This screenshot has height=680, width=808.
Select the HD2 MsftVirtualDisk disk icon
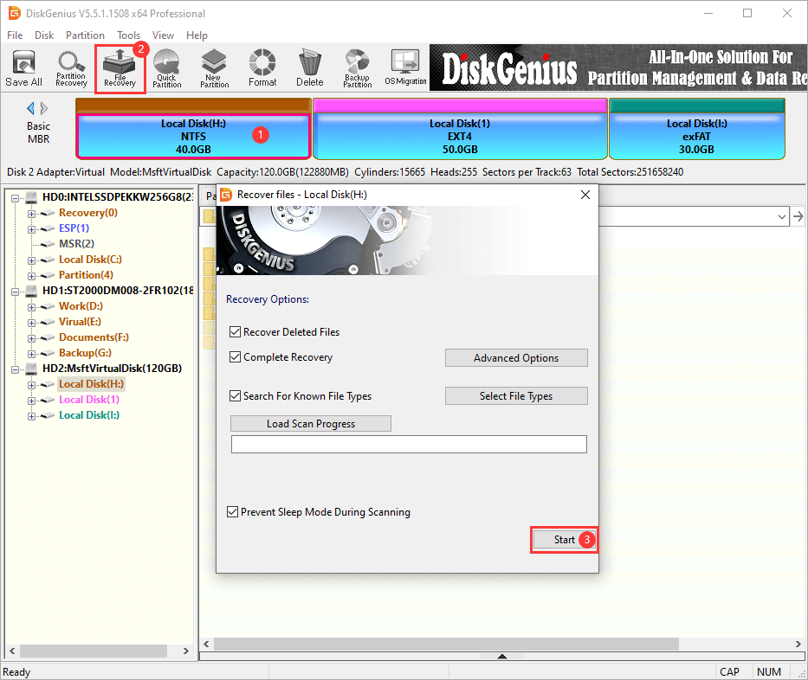click(31, 369)
